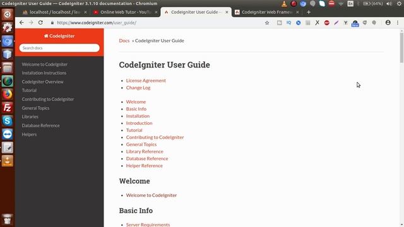Go back with the browser back arrow
This screenshot has height=227, width=404.
pos(21,23)
